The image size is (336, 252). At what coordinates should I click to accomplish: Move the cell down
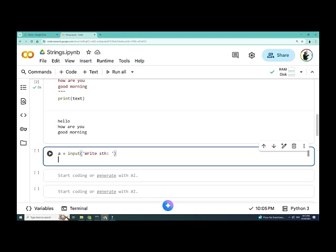pos(274,146)
